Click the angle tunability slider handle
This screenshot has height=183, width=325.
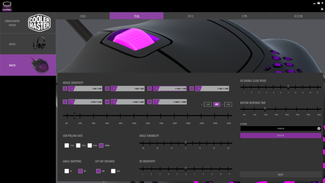[x=185, y=143]
